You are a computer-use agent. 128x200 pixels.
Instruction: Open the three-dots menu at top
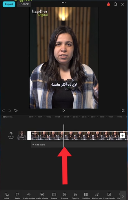tap(64, 2)
